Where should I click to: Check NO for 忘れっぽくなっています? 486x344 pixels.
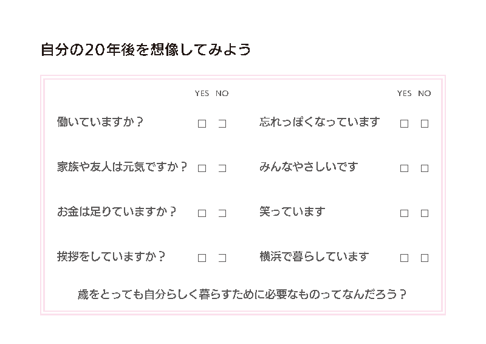point(425,123)
